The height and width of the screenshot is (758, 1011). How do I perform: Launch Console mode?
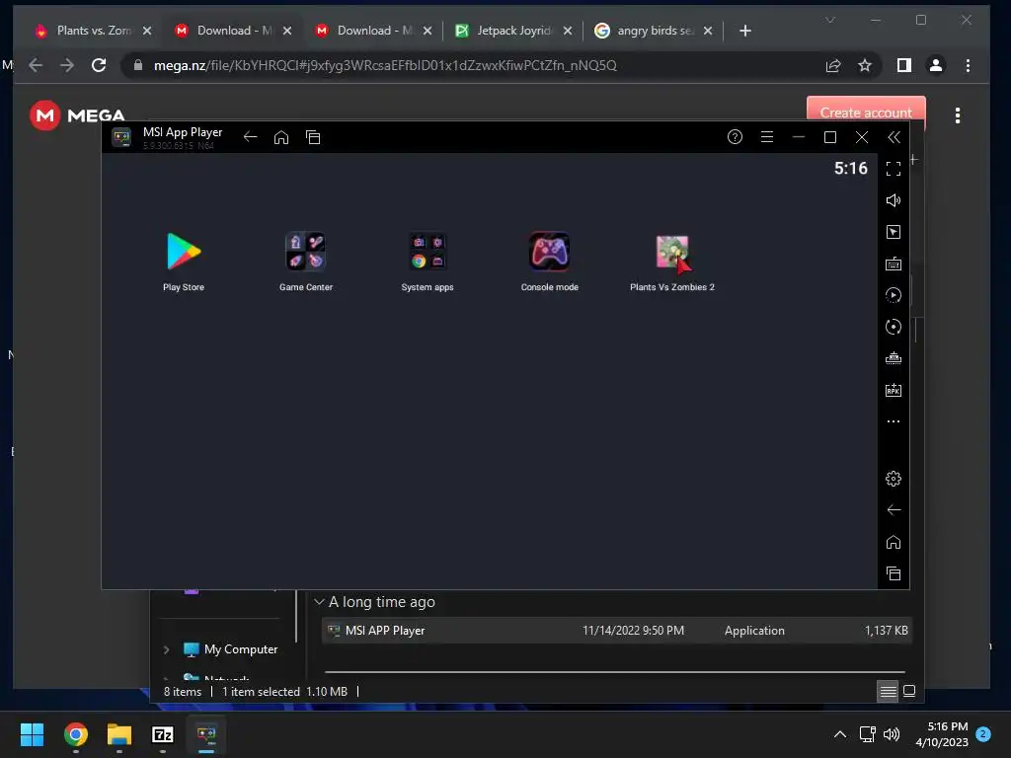point(549,252)
